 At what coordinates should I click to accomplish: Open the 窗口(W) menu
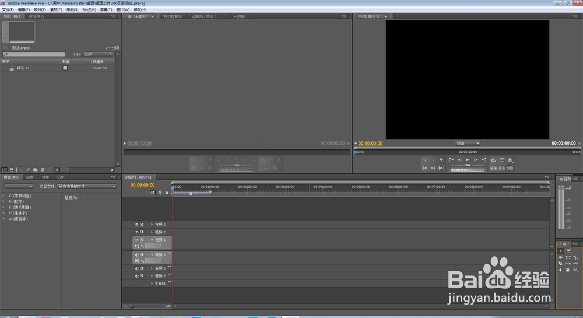pos(122,10)
